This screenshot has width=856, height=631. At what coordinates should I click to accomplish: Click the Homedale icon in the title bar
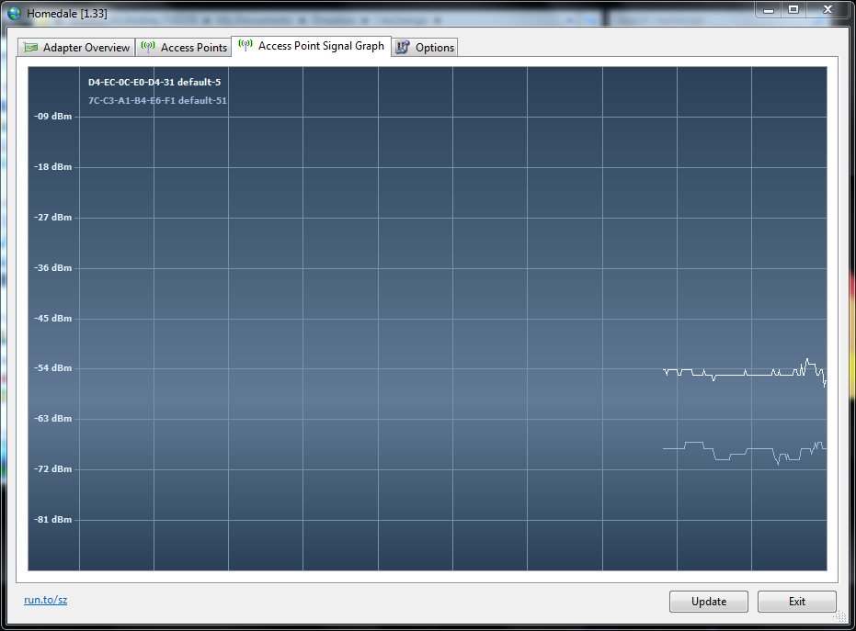13,12
